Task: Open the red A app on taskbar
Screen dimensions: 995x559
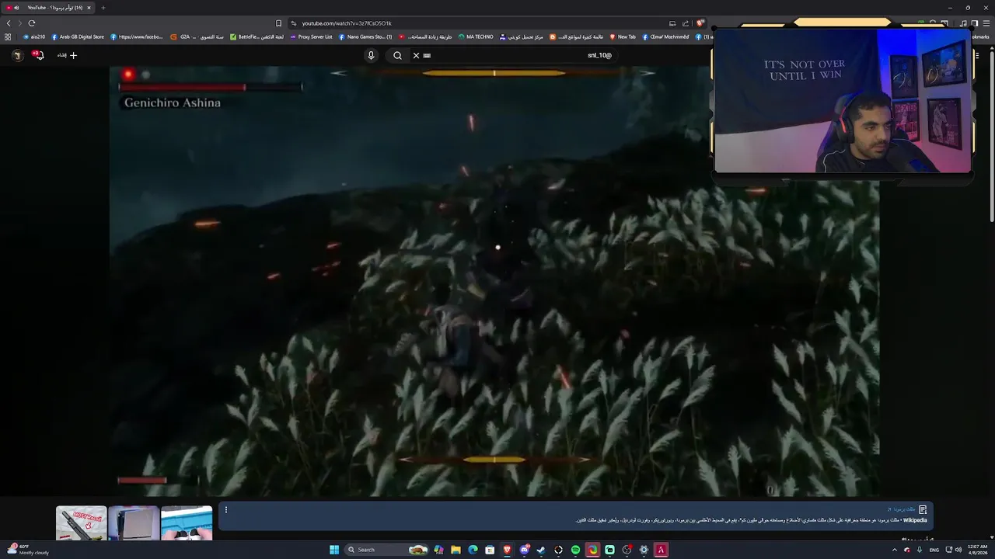Action: coord(661,550)
